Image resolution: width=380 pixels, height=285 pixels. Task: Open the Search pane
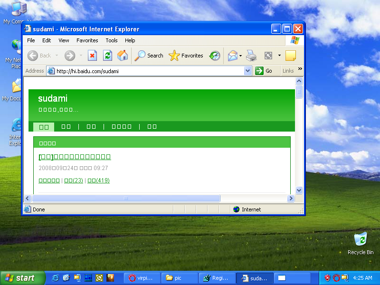[x=149, y=56]
